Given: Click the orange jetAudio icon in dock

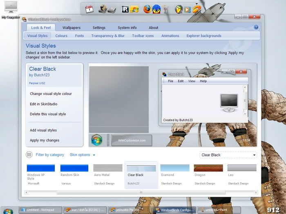Looking at the screenshot, I should [197, 9].
